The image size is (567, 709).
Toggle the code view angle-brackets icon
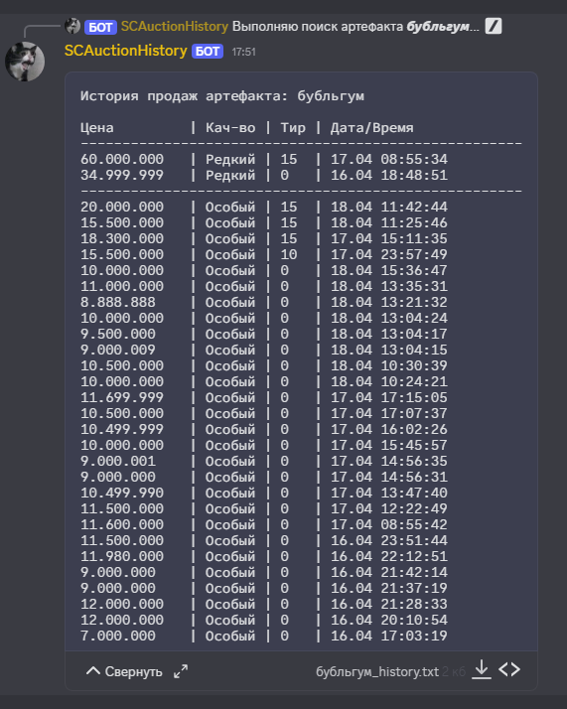coord(509,669)
